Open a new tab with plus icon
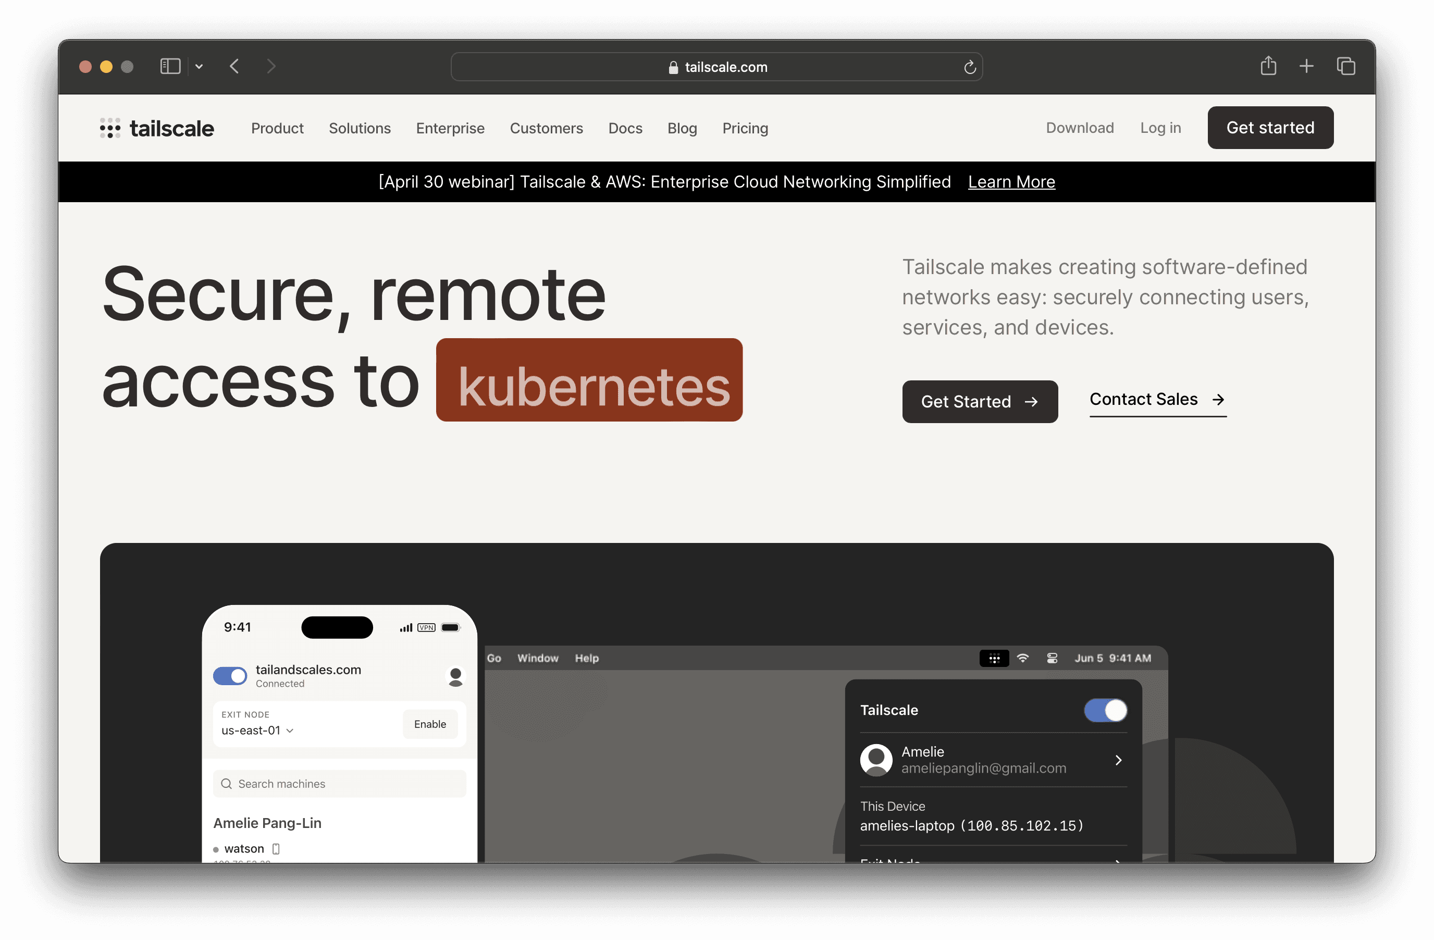Viewport: 1434px width, 940px height. tap(1306, 66)
